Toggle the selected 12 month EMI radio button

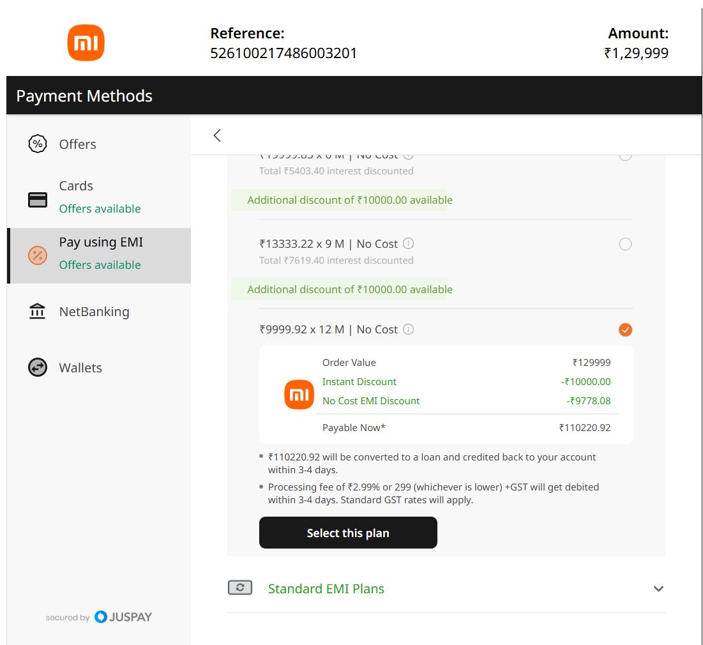click(x=625, y=330)
